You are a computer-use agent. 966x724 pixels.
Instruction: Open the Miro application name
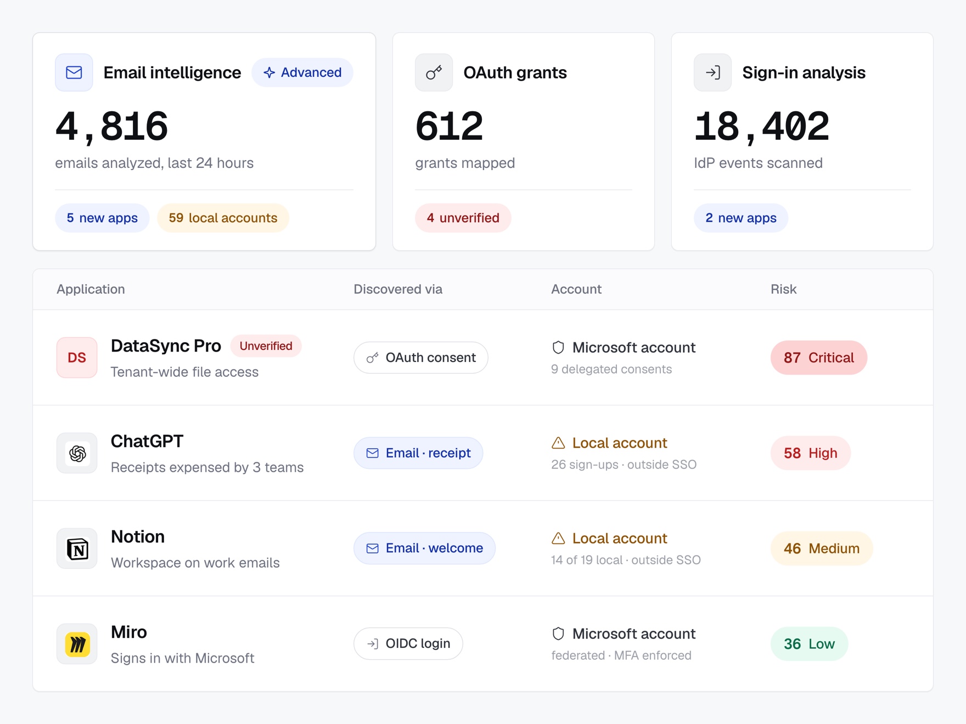(x=129, y=632)
